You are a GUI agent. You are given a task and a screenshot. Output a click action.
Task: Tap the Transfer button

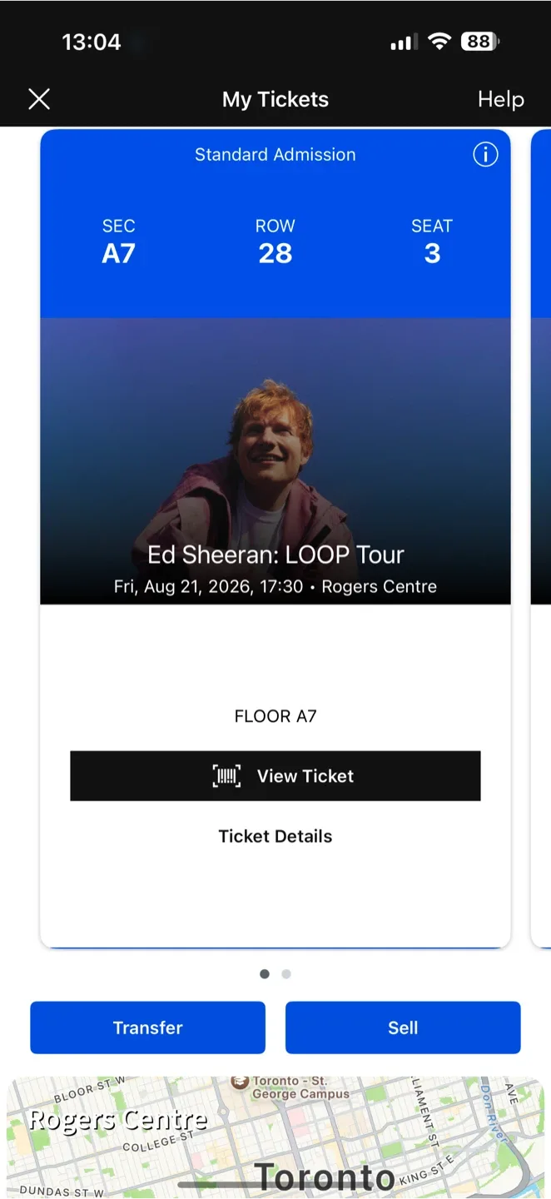click(x=147, y=1027)
